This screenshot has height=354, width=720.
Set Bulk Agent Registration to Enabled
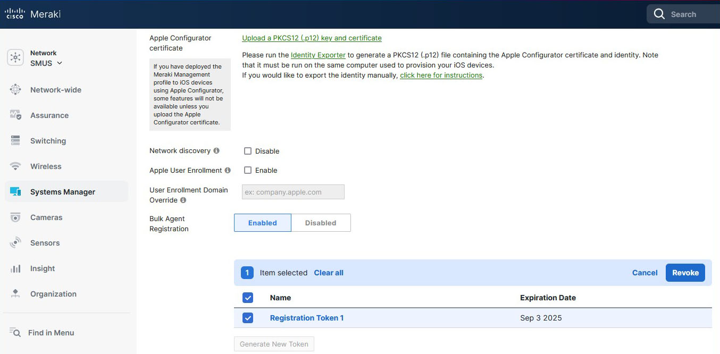pyautogui.click(x=263, y=223)
